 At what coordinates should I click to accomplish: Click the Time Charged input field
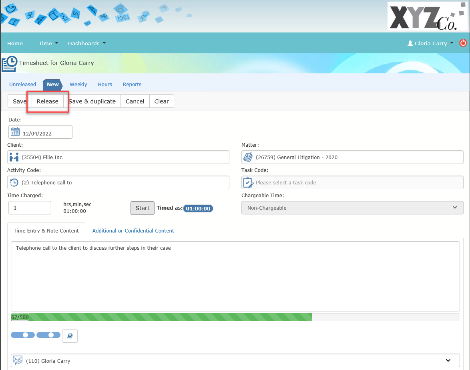pyautogui.click(x=30, y=208)
